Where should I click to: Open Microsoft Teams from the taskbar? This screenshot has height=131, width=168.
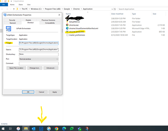coord(79,129)
